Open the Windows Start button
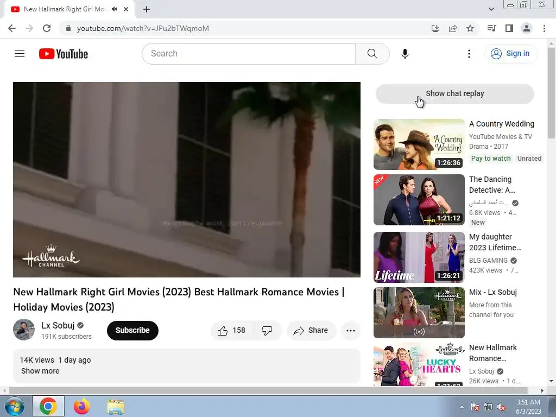The width and height of the screenshot is (556, 417). (x=14, y=406)
